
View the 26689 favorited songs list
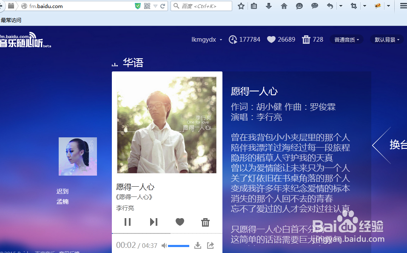pyautogui.click(x=281, y=39)
